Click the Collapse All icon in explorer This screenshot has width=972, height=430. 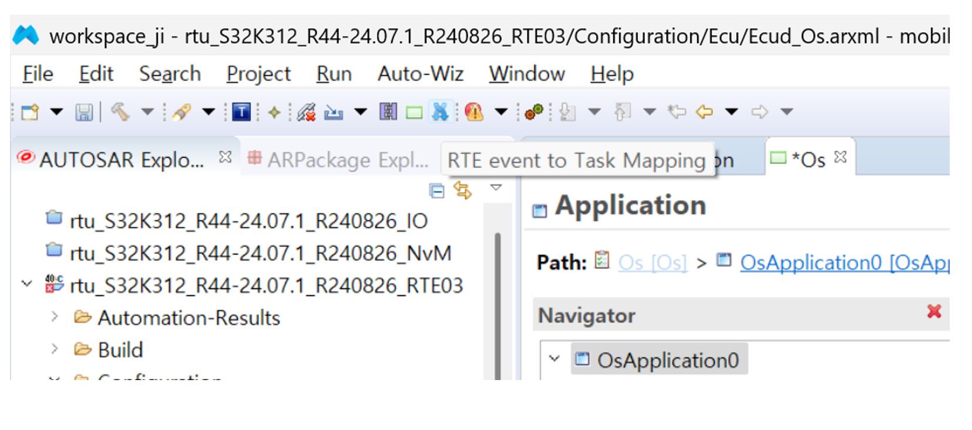(x=437, y=191)
